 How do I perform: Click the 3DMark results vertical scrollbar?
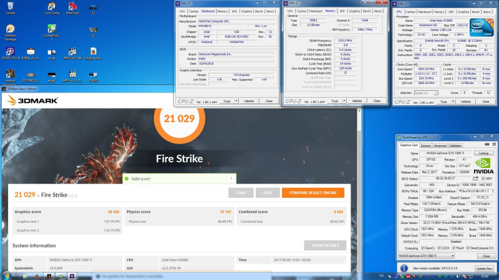pyautogui.click(x=359, y=190)
